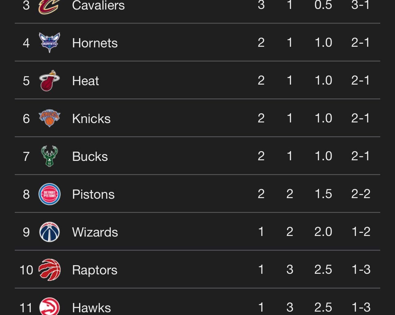Image resolution: width=395 pixels, height=315 pixels.
Task: Tap the Cavaliers team logo
Action: pos(49,6)
